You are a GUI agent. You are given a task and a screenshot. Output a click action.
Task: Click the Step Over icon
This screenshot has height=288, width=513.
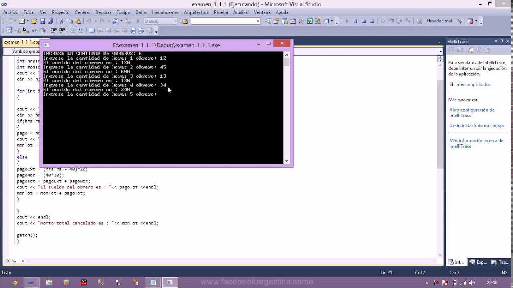point(399,21)
